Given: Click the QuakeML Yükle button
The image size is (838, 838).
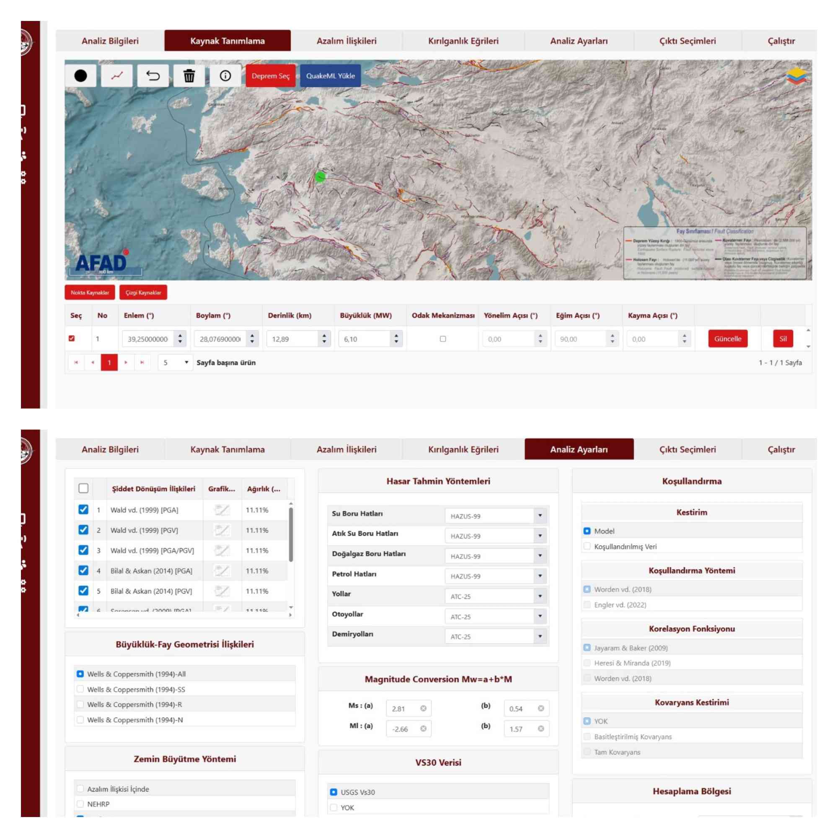Looking at the screenshot, I should click(331, 76).
